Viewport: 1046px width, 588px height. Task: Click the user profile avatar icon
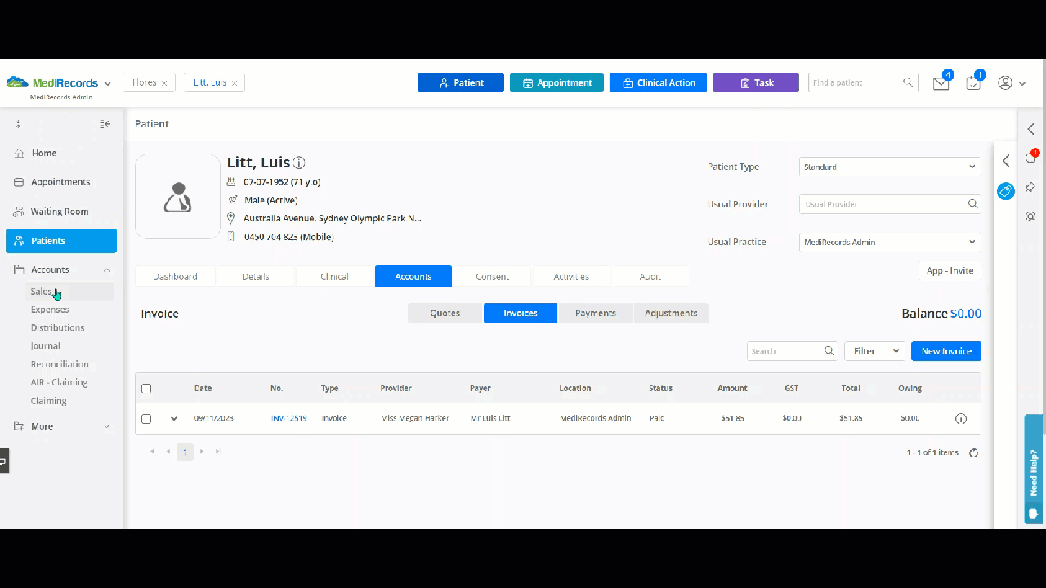[1006, 83]
